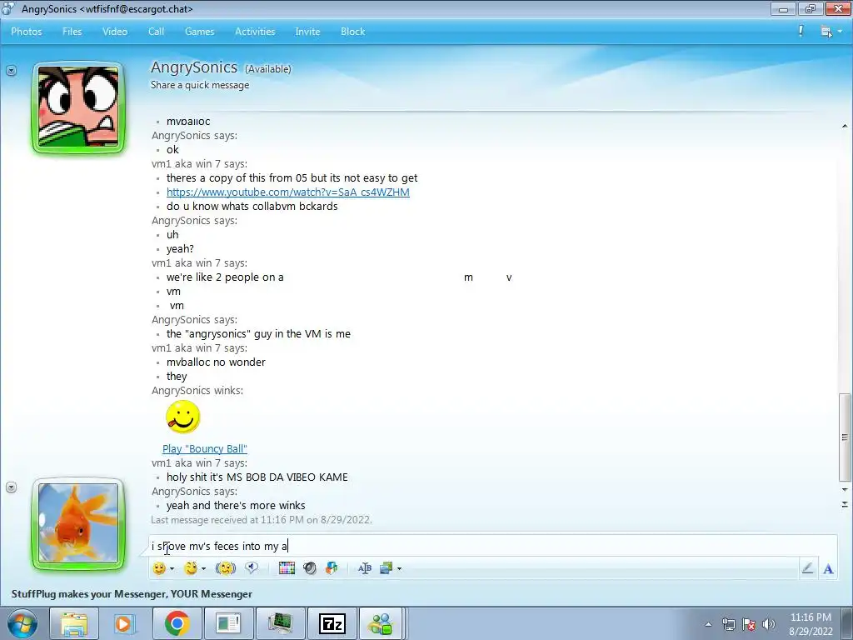The image size is (853, 640).
Task: Click the AngrySonics contact name header
Action: pyautogui.click(x=193, y=67)
